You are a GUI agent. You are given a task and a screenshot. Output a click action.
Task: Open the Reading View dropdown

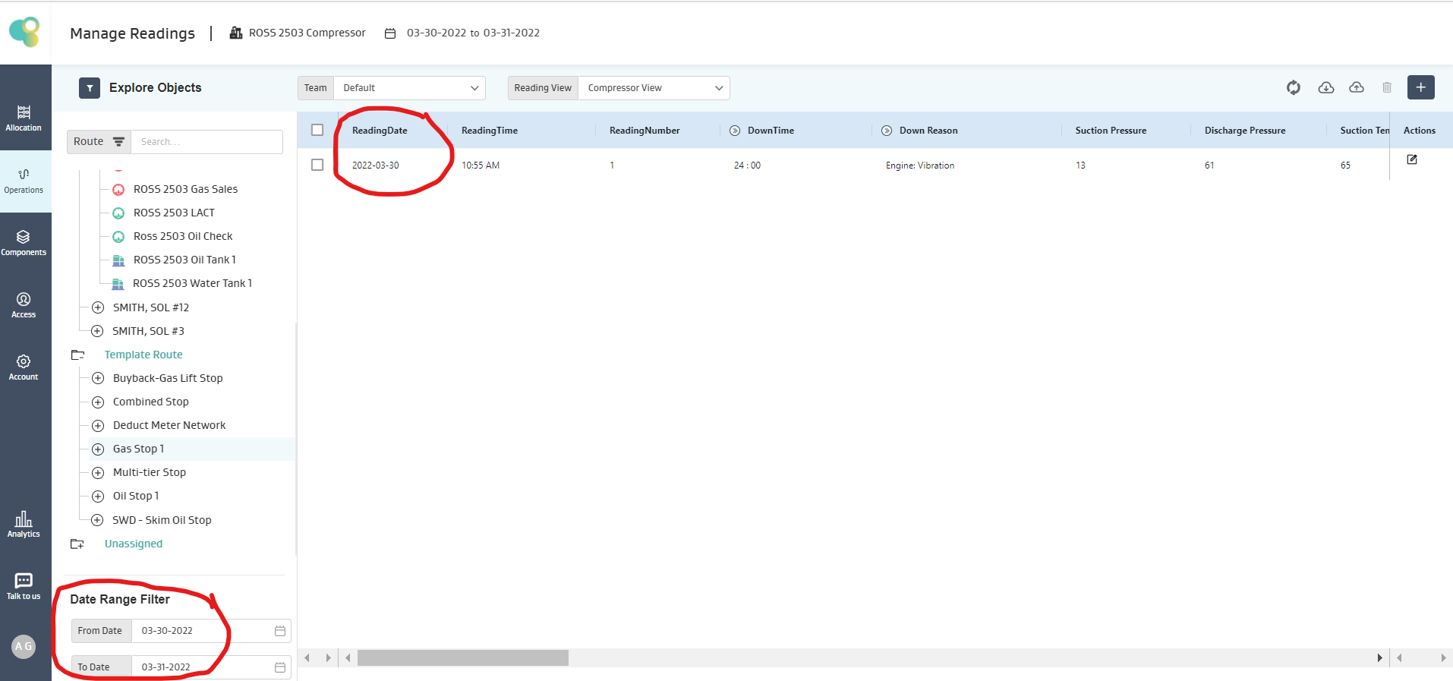[654, 88]
